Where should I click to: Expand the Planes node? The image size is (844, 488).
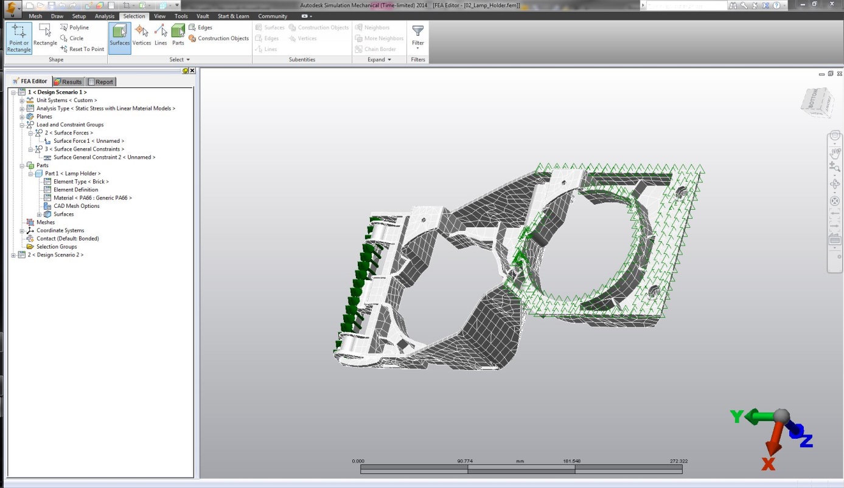pos(22,117)
